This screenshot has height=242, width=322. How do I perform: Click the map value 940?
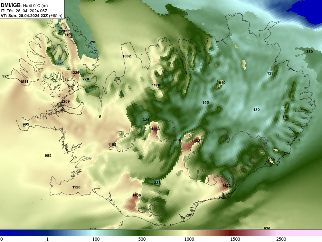[222, 83]
